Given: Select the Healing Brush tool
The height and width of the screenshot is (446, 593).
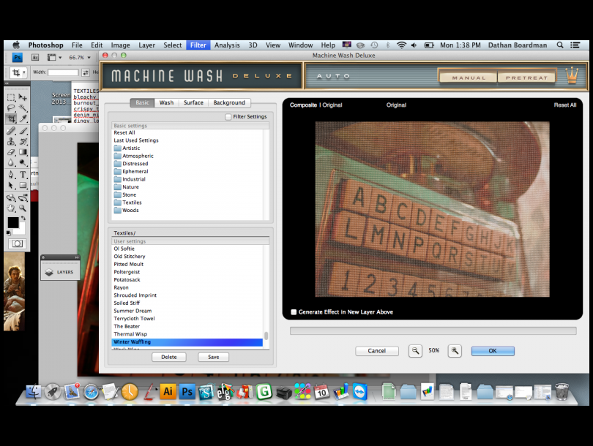Looking at the screenshot, I should point(11,131).
